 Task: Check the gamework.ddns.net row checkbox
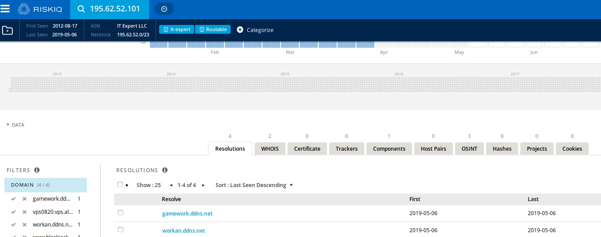[x=121, y=212]
